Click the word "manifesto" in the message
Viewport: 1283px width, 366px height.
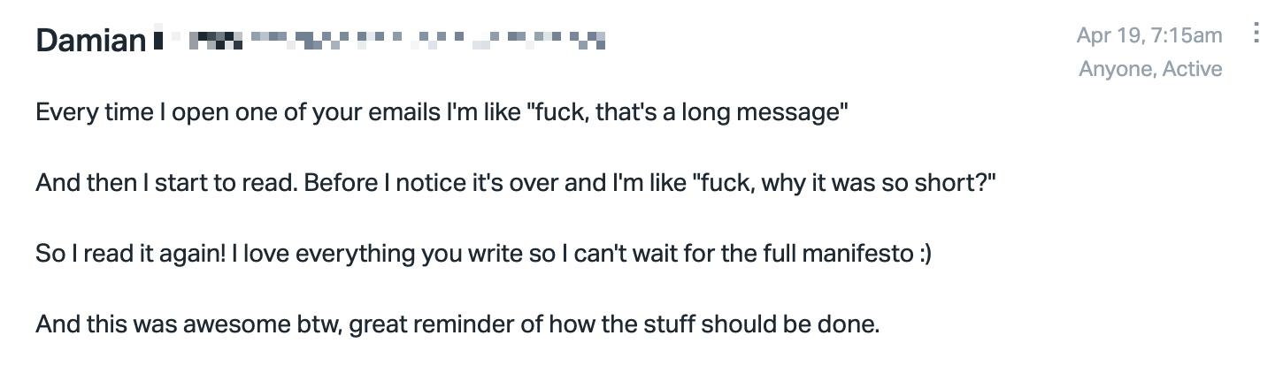858,255
